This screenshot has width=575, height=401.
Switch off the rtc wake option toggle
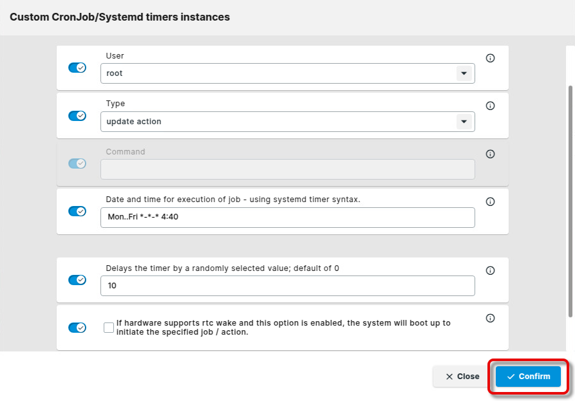pos(77,328)
